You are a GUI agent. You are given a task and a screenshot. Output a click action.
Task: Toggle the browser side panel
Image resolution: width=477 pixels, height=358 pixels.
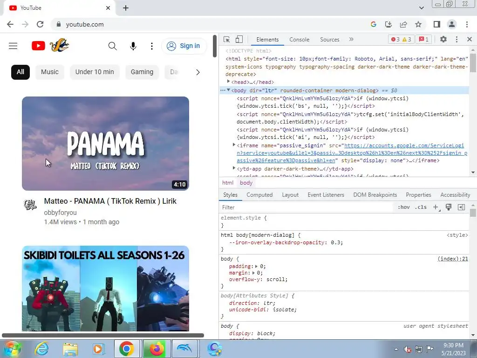pos(437,24)
